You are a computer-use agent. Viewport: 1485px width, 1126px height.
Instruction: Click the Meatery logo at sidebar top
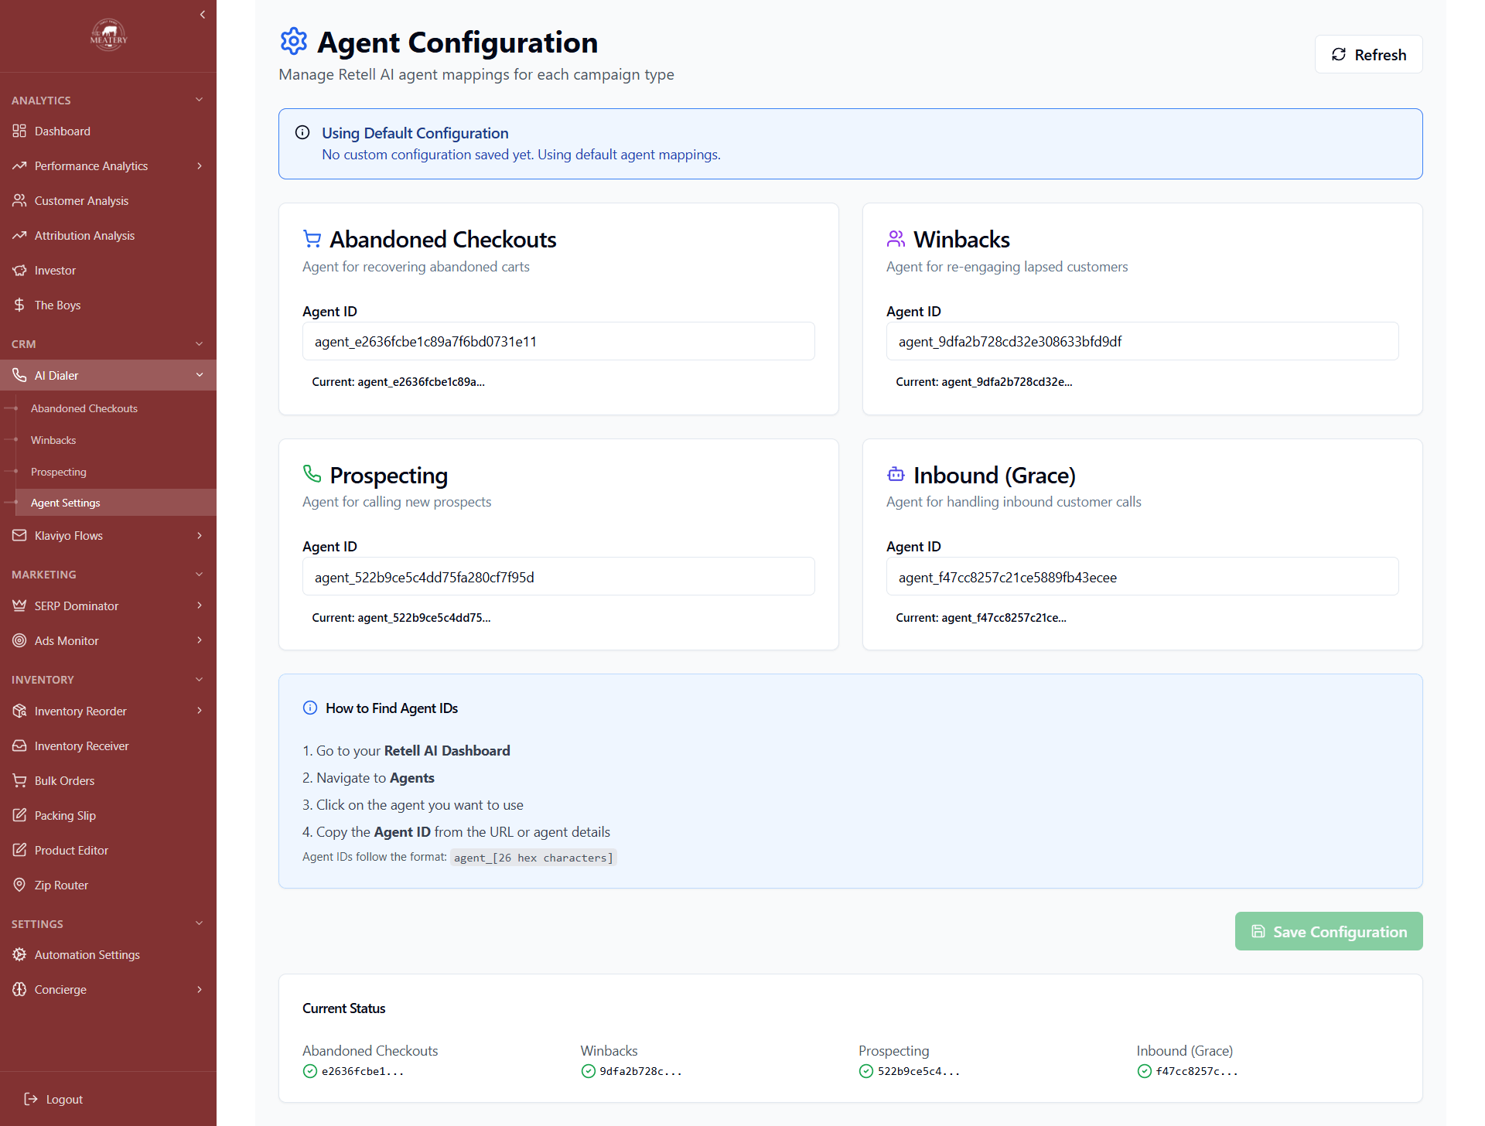108,35
